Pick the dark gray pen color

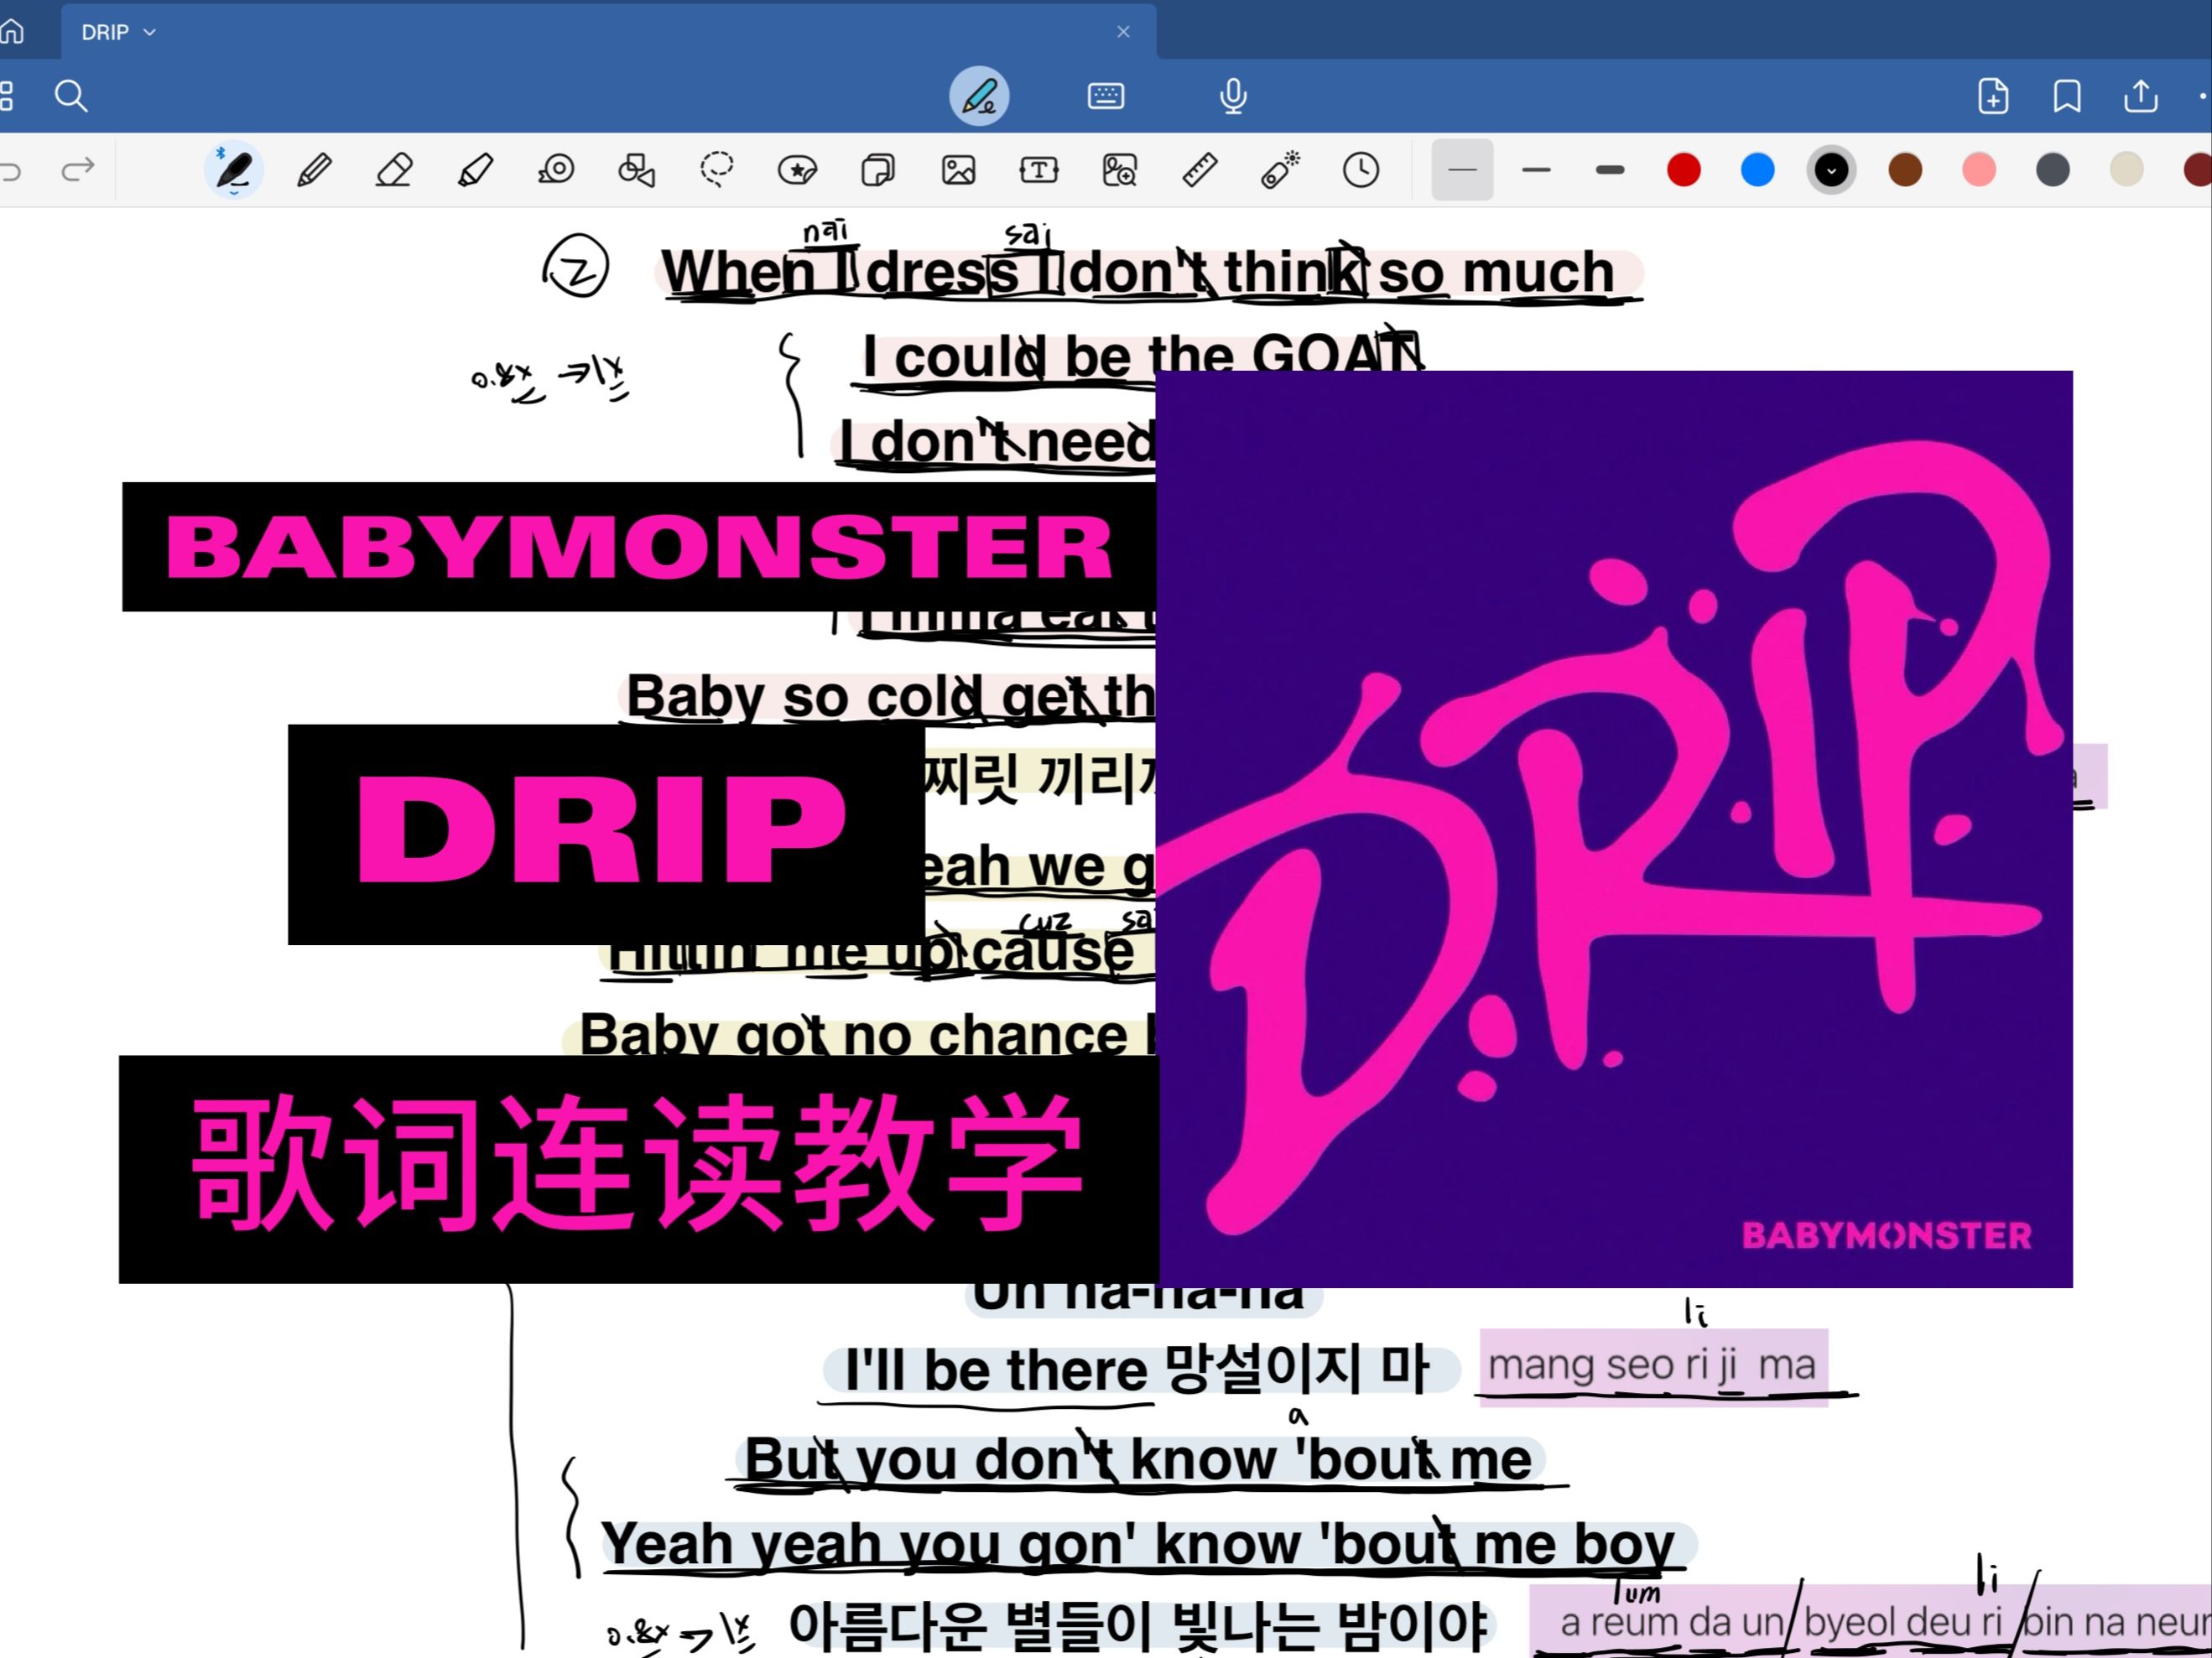pos(2053,169)
